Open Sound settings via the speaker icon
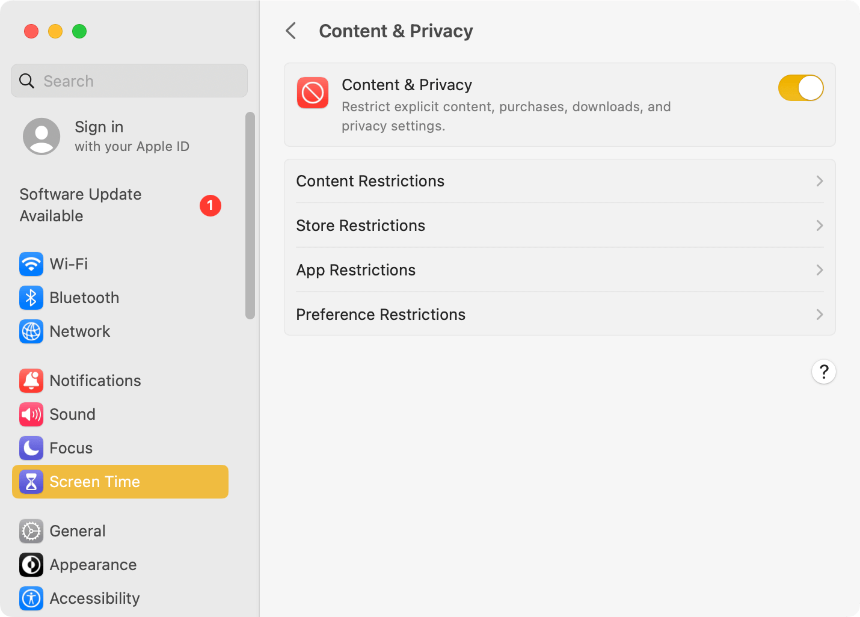860x617 pixels. click(31, 414)
